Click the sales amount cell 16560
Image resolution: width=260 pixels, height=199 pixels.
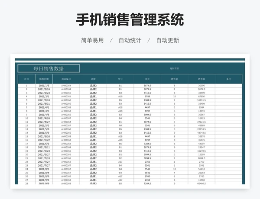(201, 180)
